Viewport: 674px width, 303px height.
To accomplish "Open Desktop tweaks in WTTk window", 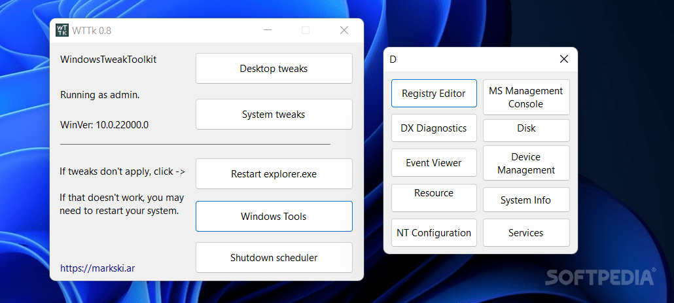I will click(x=274, y=68).
